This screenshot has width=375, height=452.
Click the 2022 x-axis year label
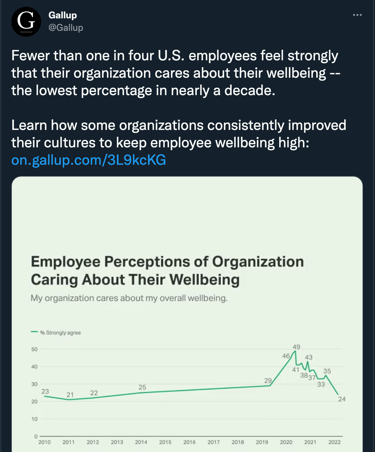click(334, 442)
